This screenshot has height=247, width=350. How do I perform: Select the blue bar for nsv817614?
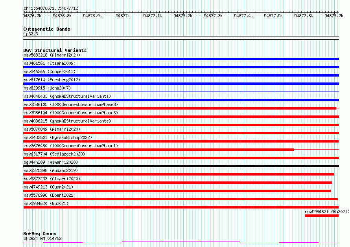(x=181, y=84)
